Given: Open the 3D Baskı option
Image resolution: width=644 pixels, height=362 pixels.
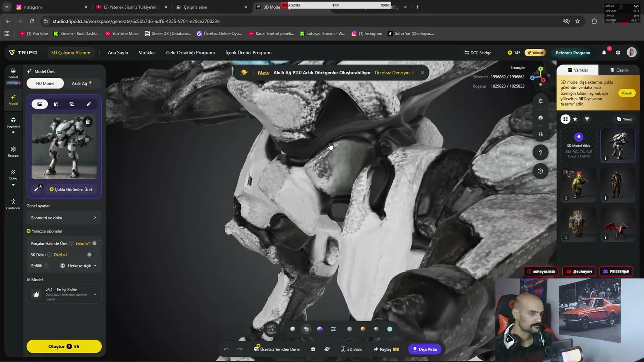Looking at the screenshot, I should (352, 349).
